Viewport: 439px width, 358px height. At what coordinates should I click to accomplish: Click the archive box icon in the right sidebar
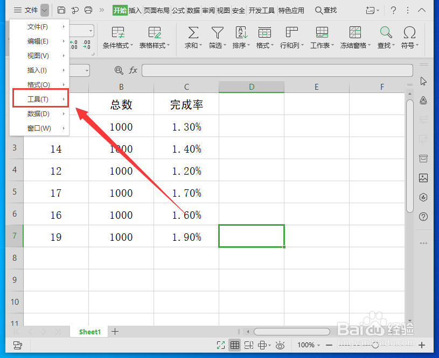[x=423, y=159]
